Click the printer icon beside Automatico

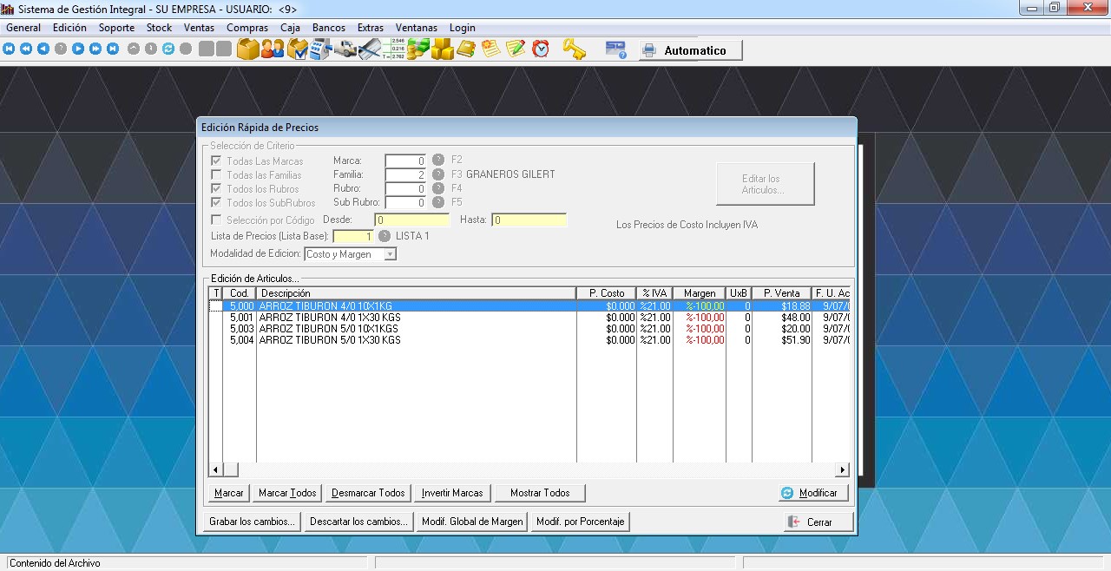click(x=648, y=50)
